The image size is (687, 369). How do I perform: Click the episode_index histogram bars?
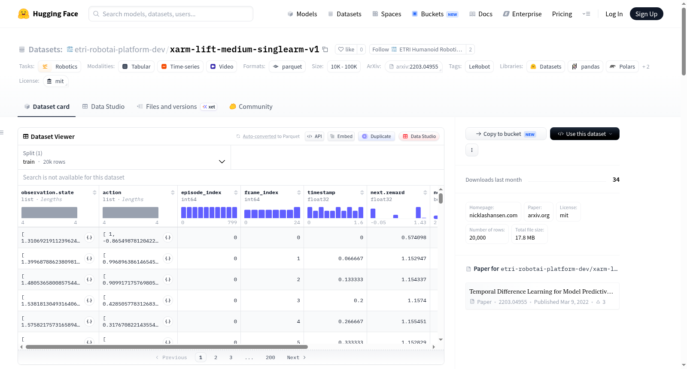[209, 213]
